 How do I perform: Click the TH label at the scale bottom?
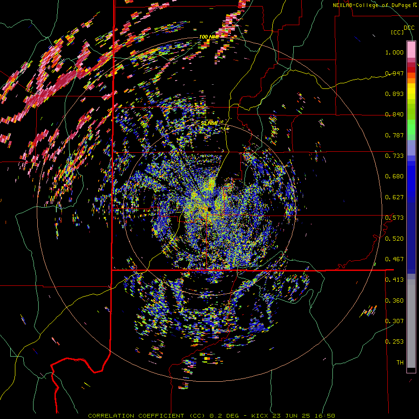coord(400,362)
